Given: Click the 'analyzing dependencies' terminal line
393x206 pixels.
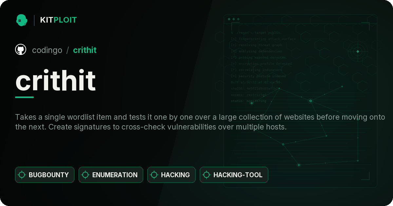Looking at the screenshot, I should (256, 51).
